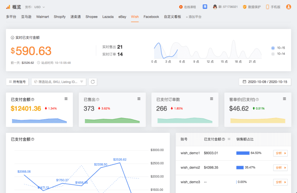Open the 已支付金额 card hamburger menu
The width and height of the screenshot is (297, 193).
point(66,99)
